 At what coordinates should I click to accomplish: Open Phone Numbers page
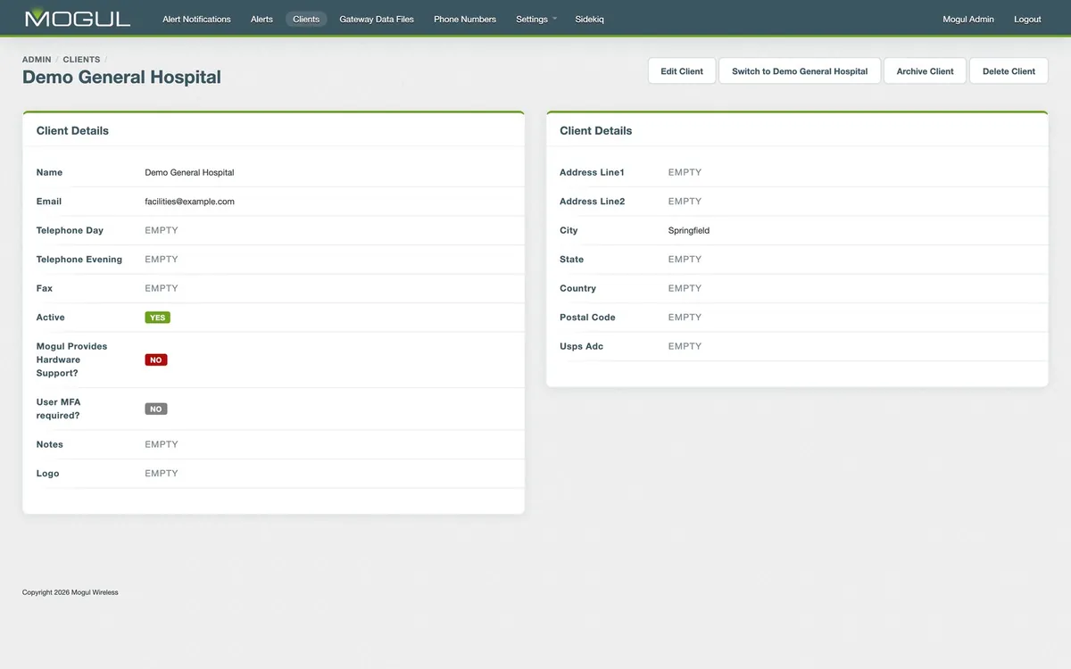point(465,19)
